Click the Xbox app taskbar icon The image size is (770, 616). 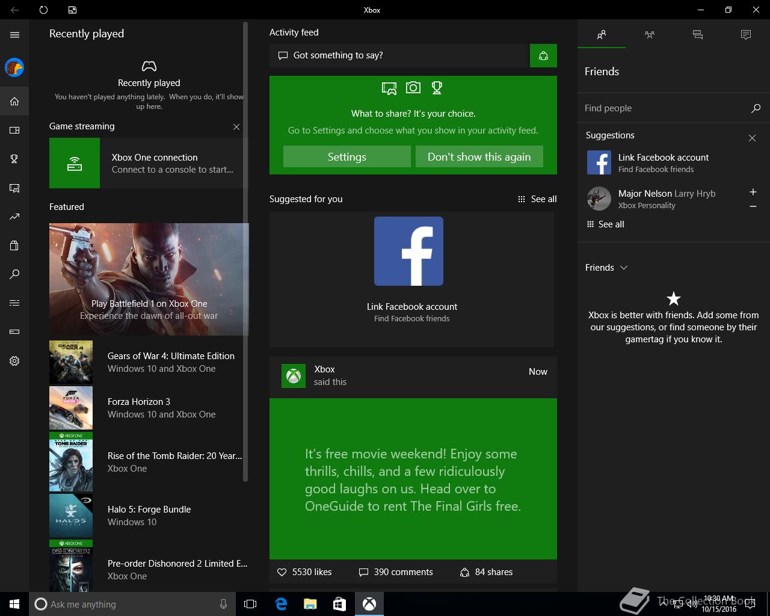369,604
